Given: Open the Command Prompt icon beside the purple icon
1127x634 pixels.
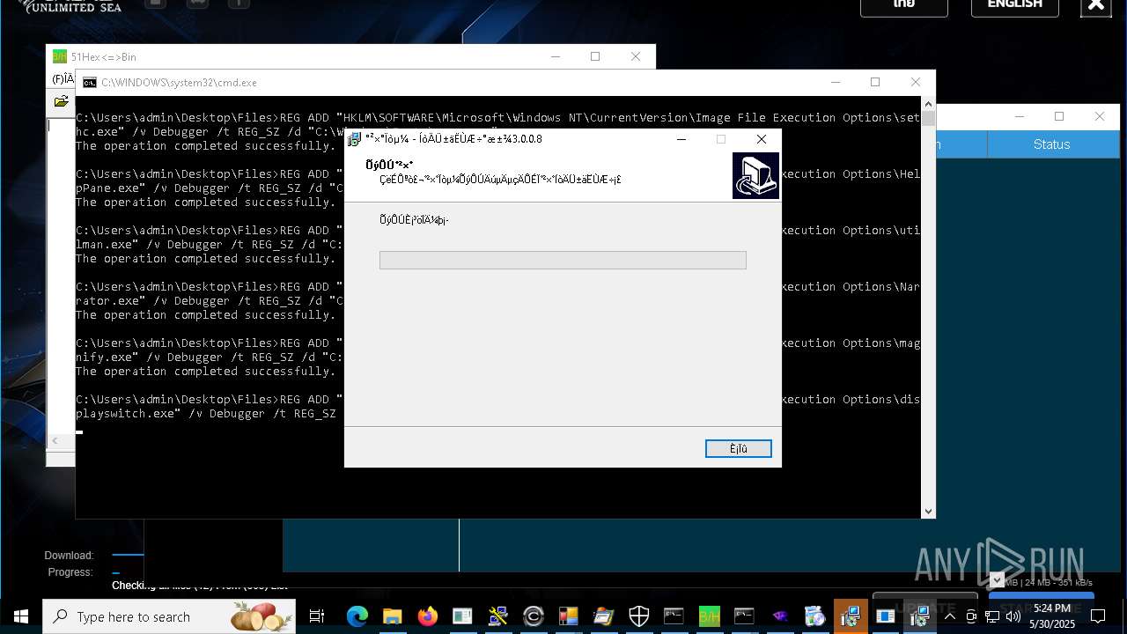Looking at the screenshot, I should pos(744,616).
